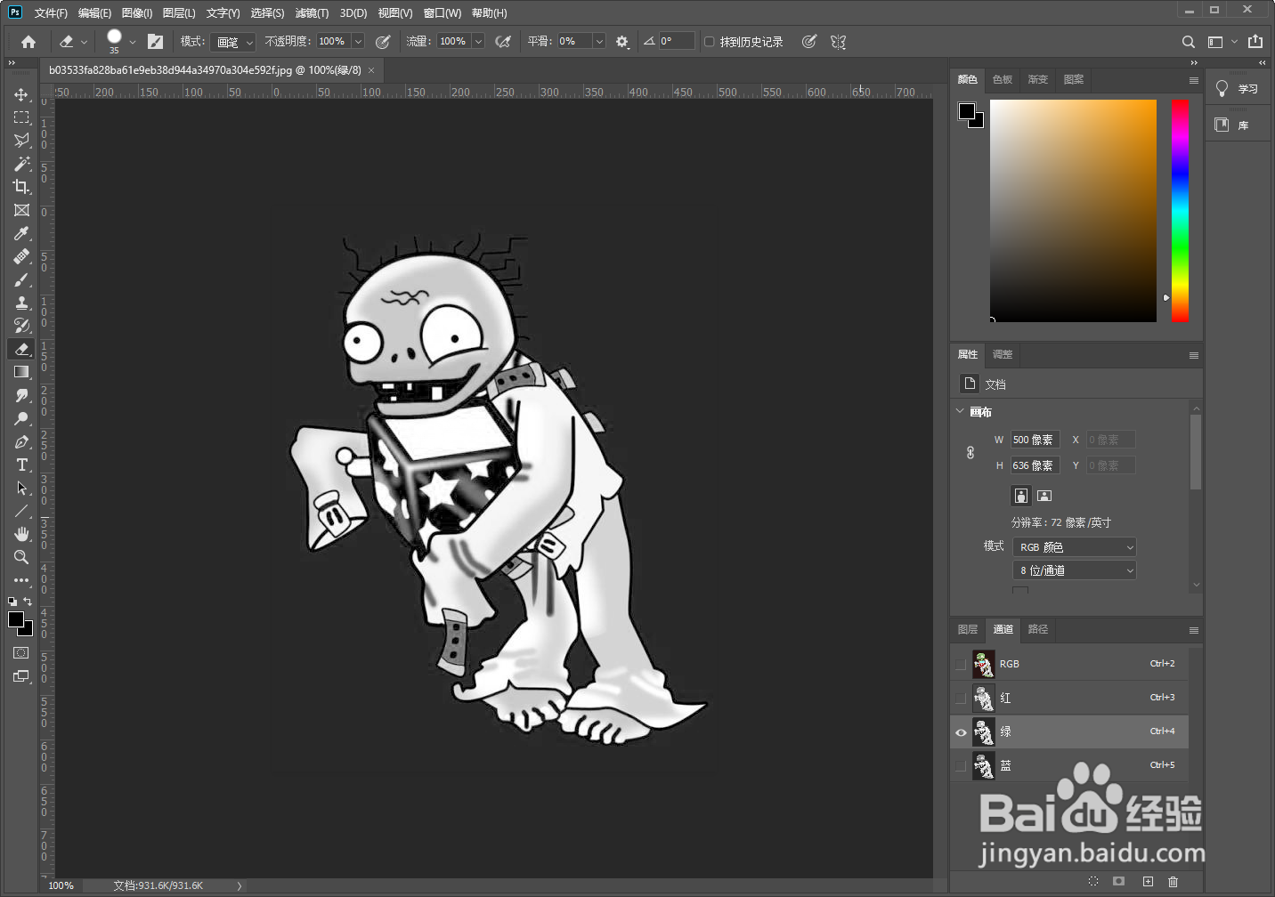Open the File menu

tap(51, 12)
